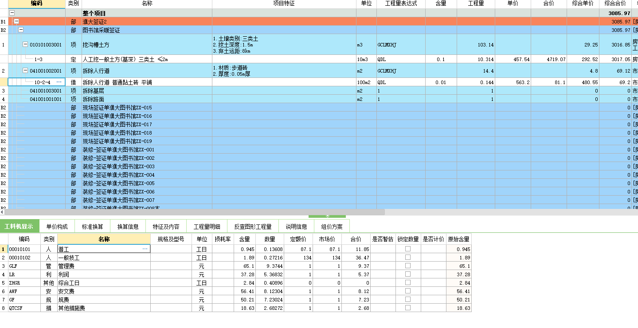Viewport: 638px width, 328px height.
Task: Switch to the 工料机显示 tab
Action: [20, 226]
